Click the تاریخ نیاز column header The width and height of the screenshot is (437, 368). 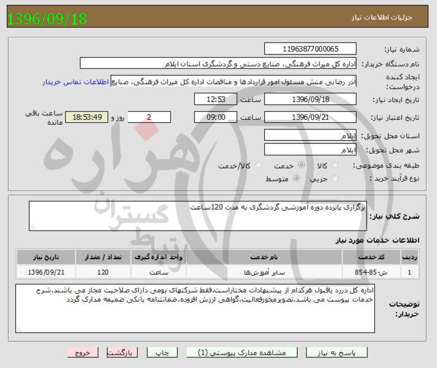click(46, 257)
